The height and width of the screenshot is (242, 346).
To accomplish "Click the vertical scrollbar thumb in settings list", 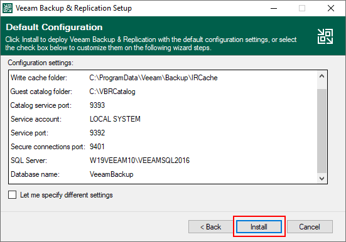I will pos(322,131).
